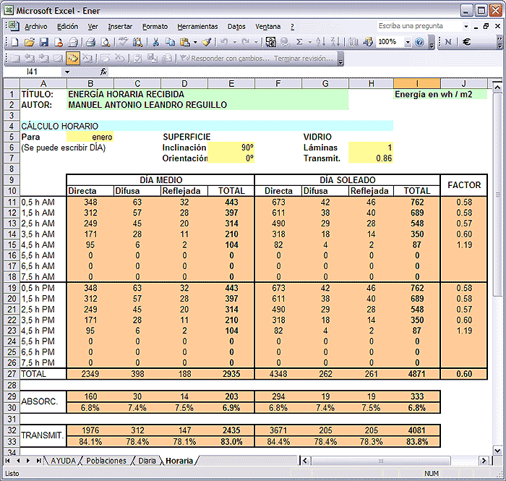Open the zoom percentage dropdown
This screenshot has height=481, width=506.
point(407,42)
